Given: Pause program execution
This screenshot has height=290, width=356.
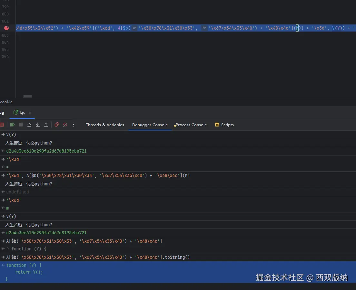Looking at the screenshot, I should (x=21, y=125).
